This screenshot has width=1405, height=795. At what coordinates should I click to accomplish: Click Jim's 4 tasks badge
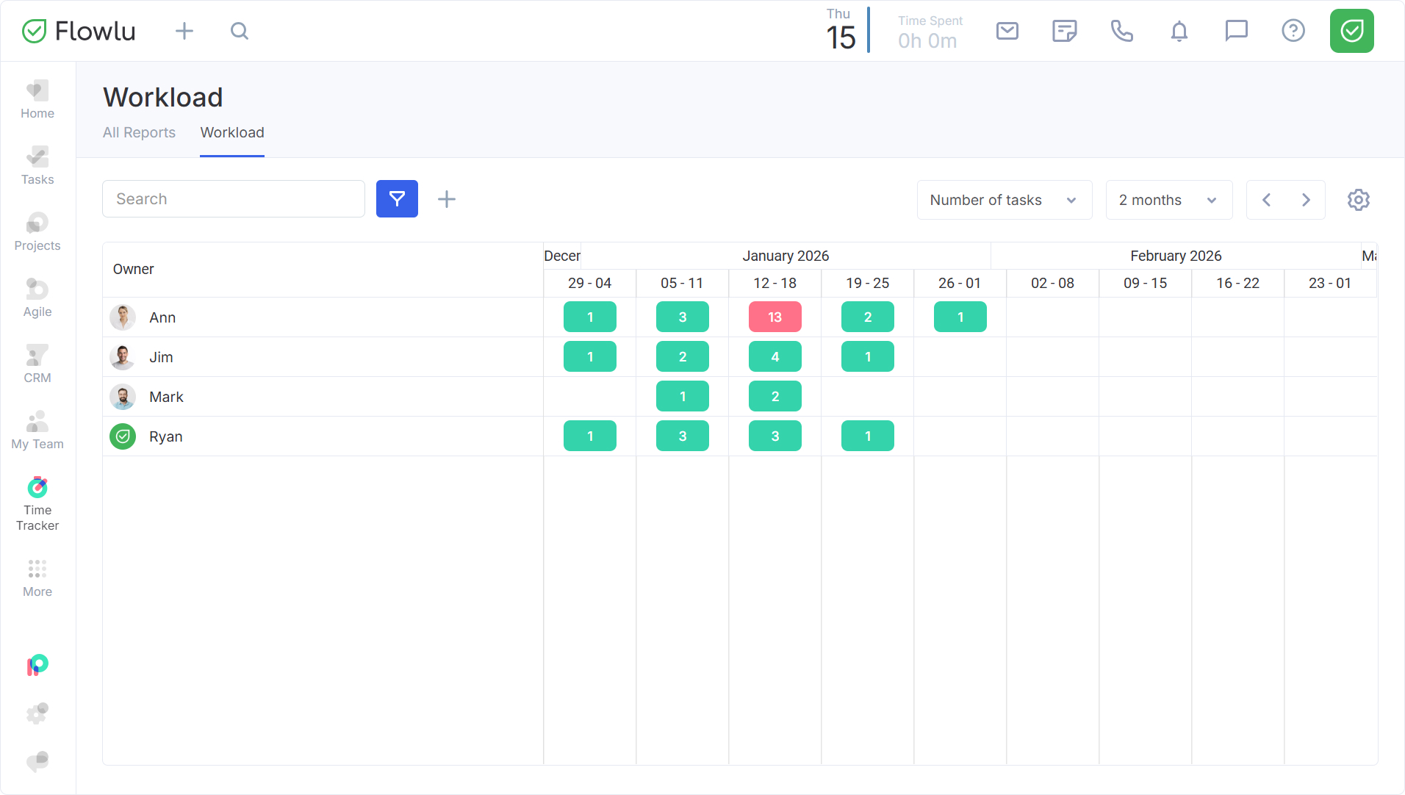click(775, 357)
